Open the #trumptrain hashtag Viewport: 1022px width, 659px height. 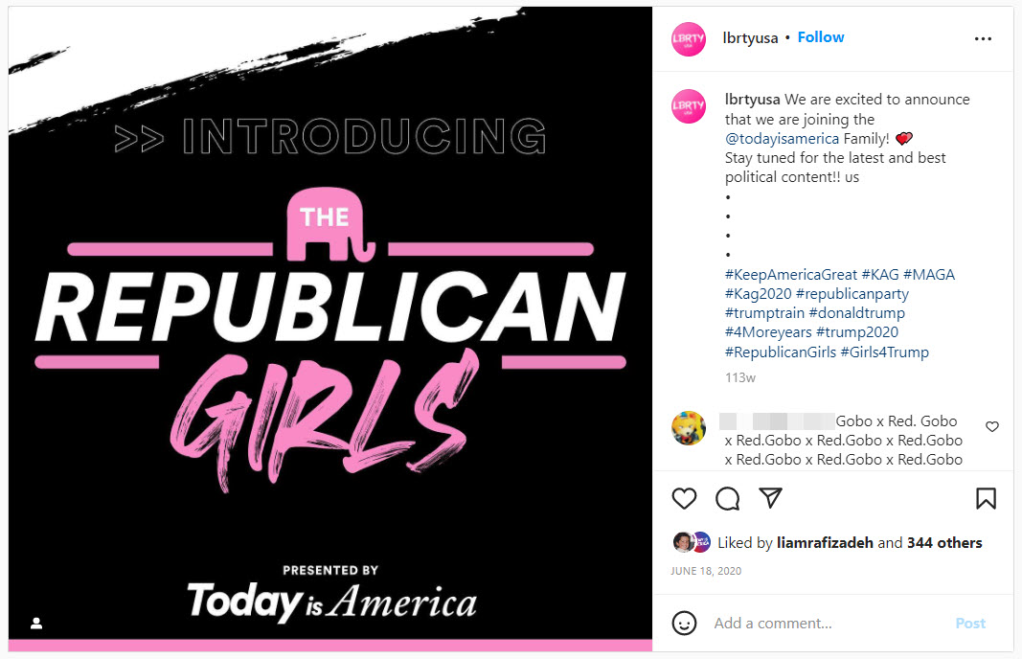(x=764, y=313)
